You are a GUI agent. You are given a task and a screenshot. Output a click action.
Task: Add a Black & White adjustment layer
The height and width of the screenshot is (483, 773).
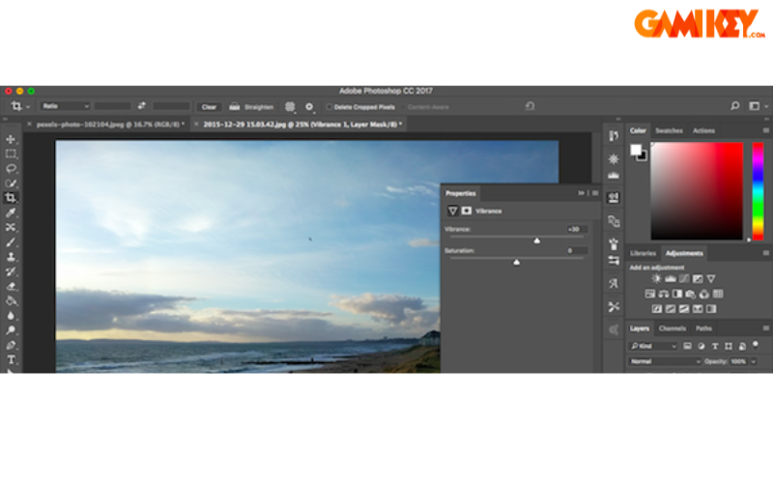[677, 295]
